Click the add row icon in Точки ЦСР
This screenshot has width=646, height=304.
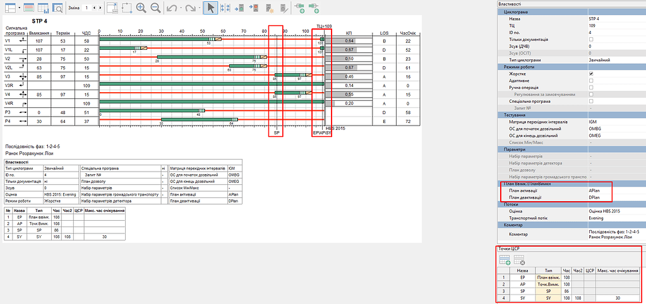[505, 258]
